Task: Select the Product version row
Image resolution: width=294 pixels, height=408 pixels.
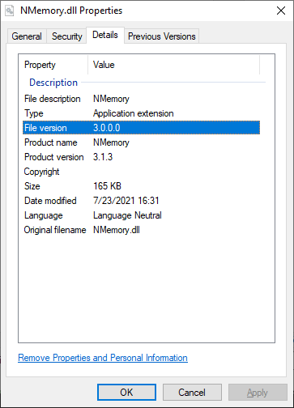Action: [x=141, y=157]
